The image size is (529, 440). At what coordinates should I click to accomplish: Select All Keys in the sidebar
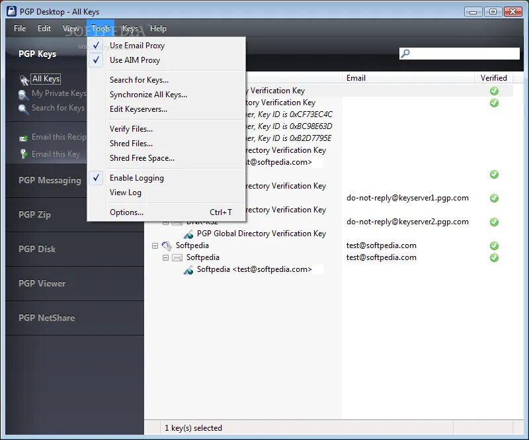coord(46,79)
